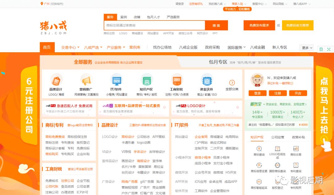Click inside the trademark search input field
Image resolution: width=334 pixels, height=195 pixels.
[155, 25]
